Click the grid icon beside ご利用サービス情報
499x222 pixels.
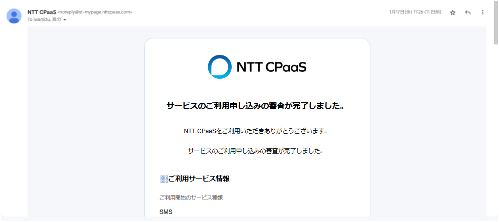[x=164, y=179]
